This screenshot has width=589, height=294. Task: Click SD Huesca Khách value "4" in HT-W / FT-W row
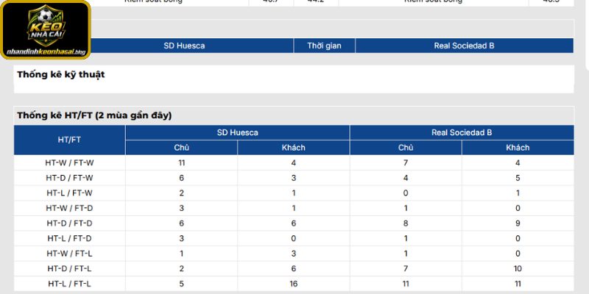[293, 163]
